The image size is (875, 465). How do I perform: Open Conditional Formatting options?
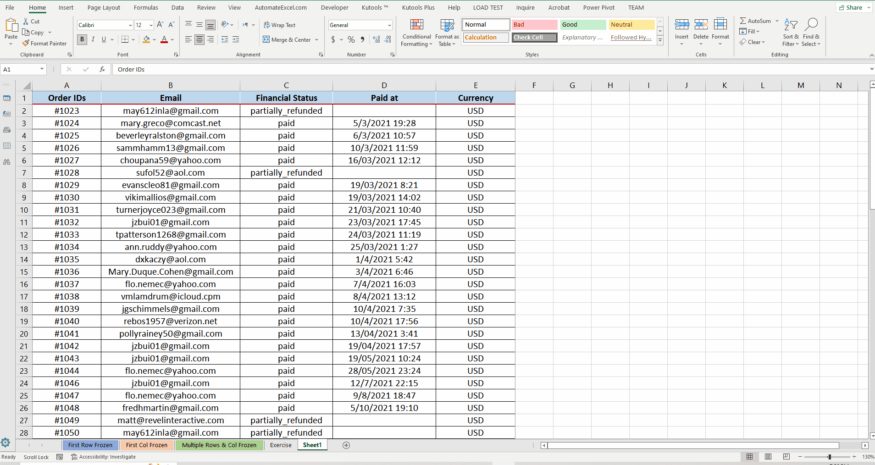tap(415, 32)
